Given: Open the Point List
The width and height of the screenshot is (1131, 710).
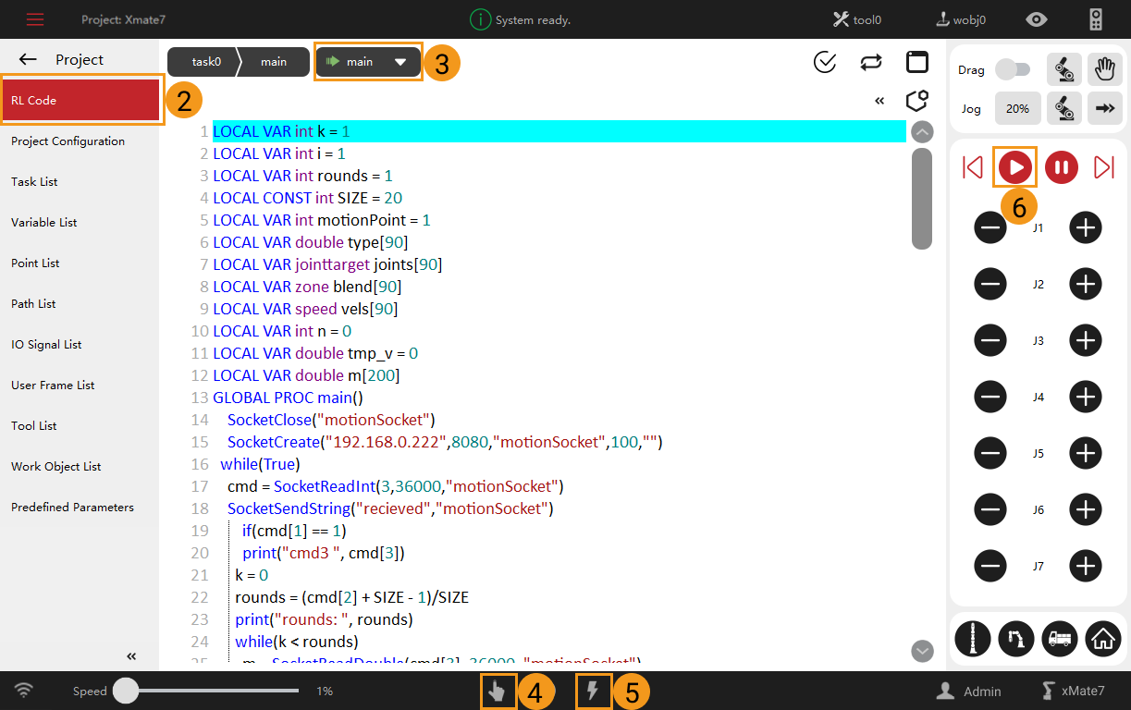Looking at the screenshot, I should 80,263.
